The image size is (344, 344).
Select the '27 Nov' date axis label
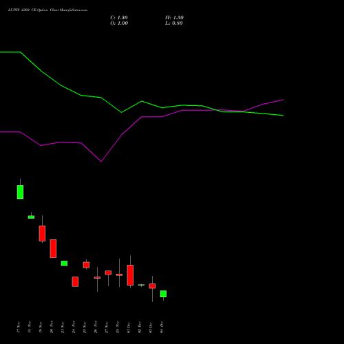click(107, 327)
